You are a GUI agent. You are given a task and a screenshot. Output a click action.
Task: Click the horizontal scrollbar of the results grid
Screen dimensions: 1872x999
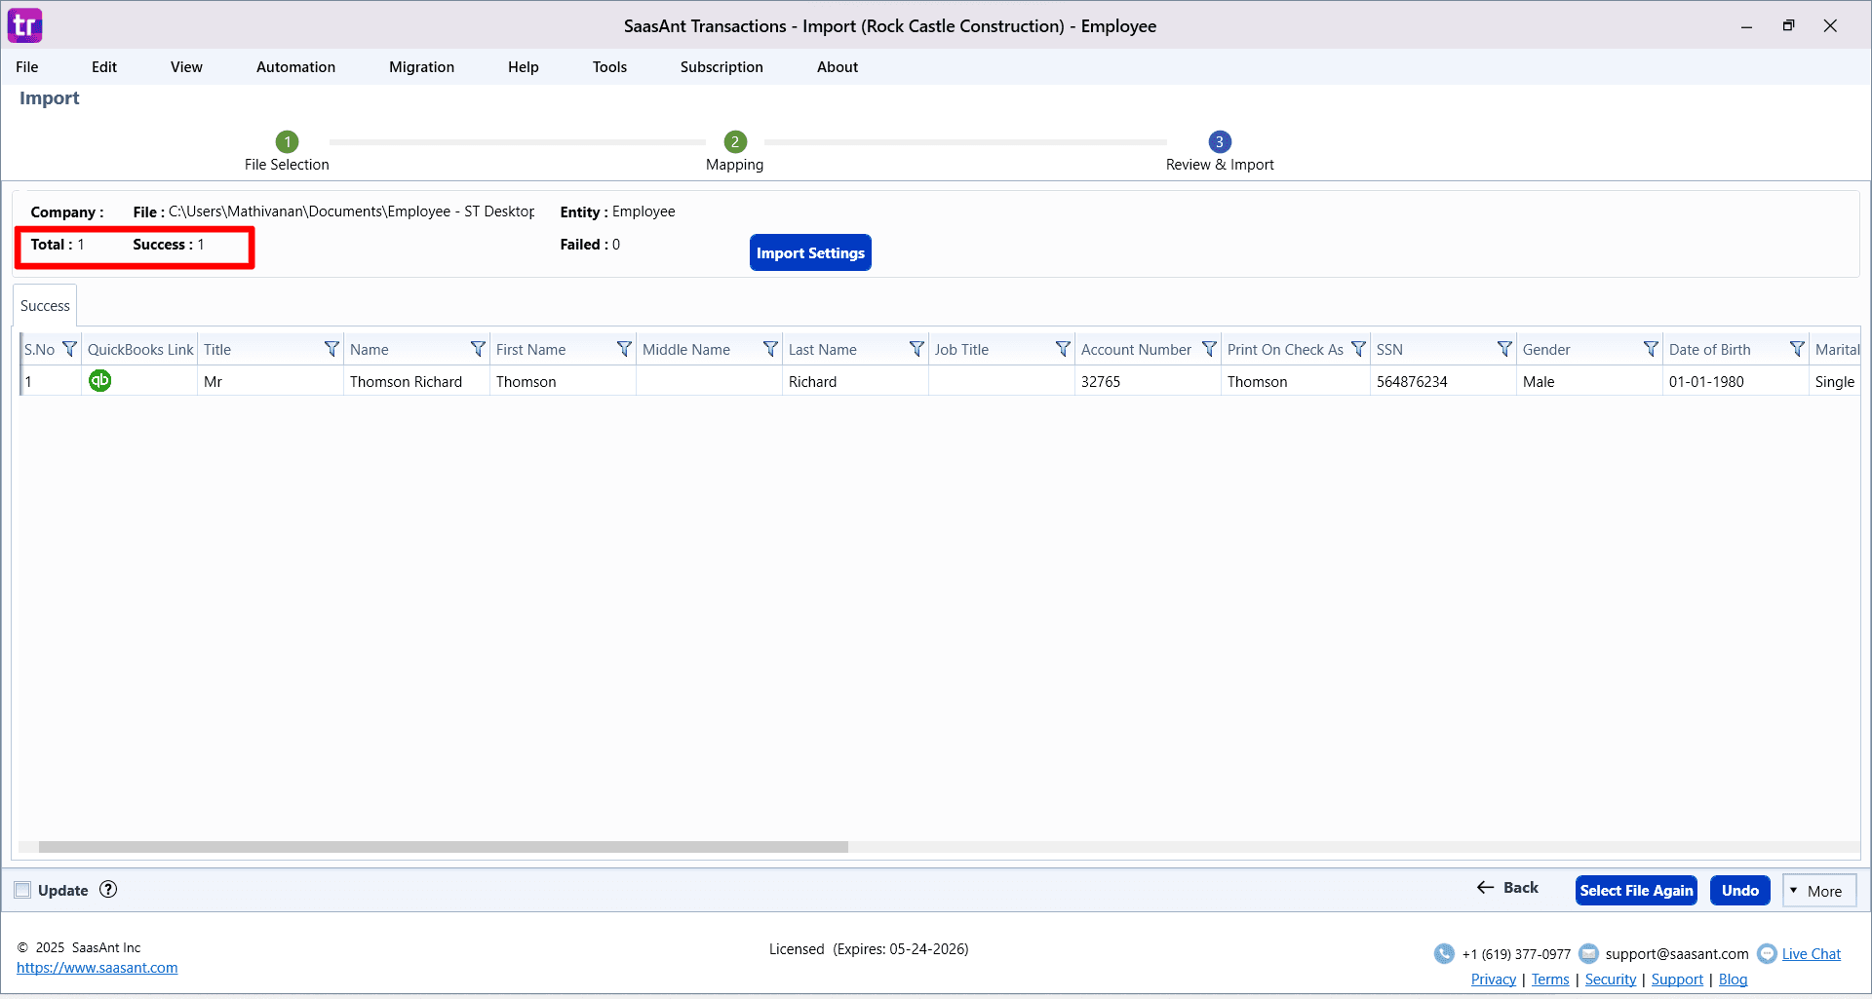(x=444, y=847)
